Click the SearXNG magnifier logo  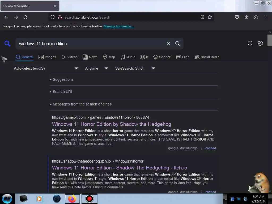7,43
